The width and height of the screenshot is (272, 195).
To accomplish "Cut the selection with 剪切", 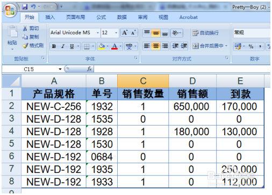I will (x=31, y=28).
